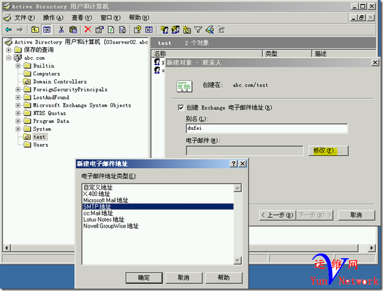The width and height of the screenshot is (383, 291).
Task: Click the filter funnel icon
Action: [198, 30]
